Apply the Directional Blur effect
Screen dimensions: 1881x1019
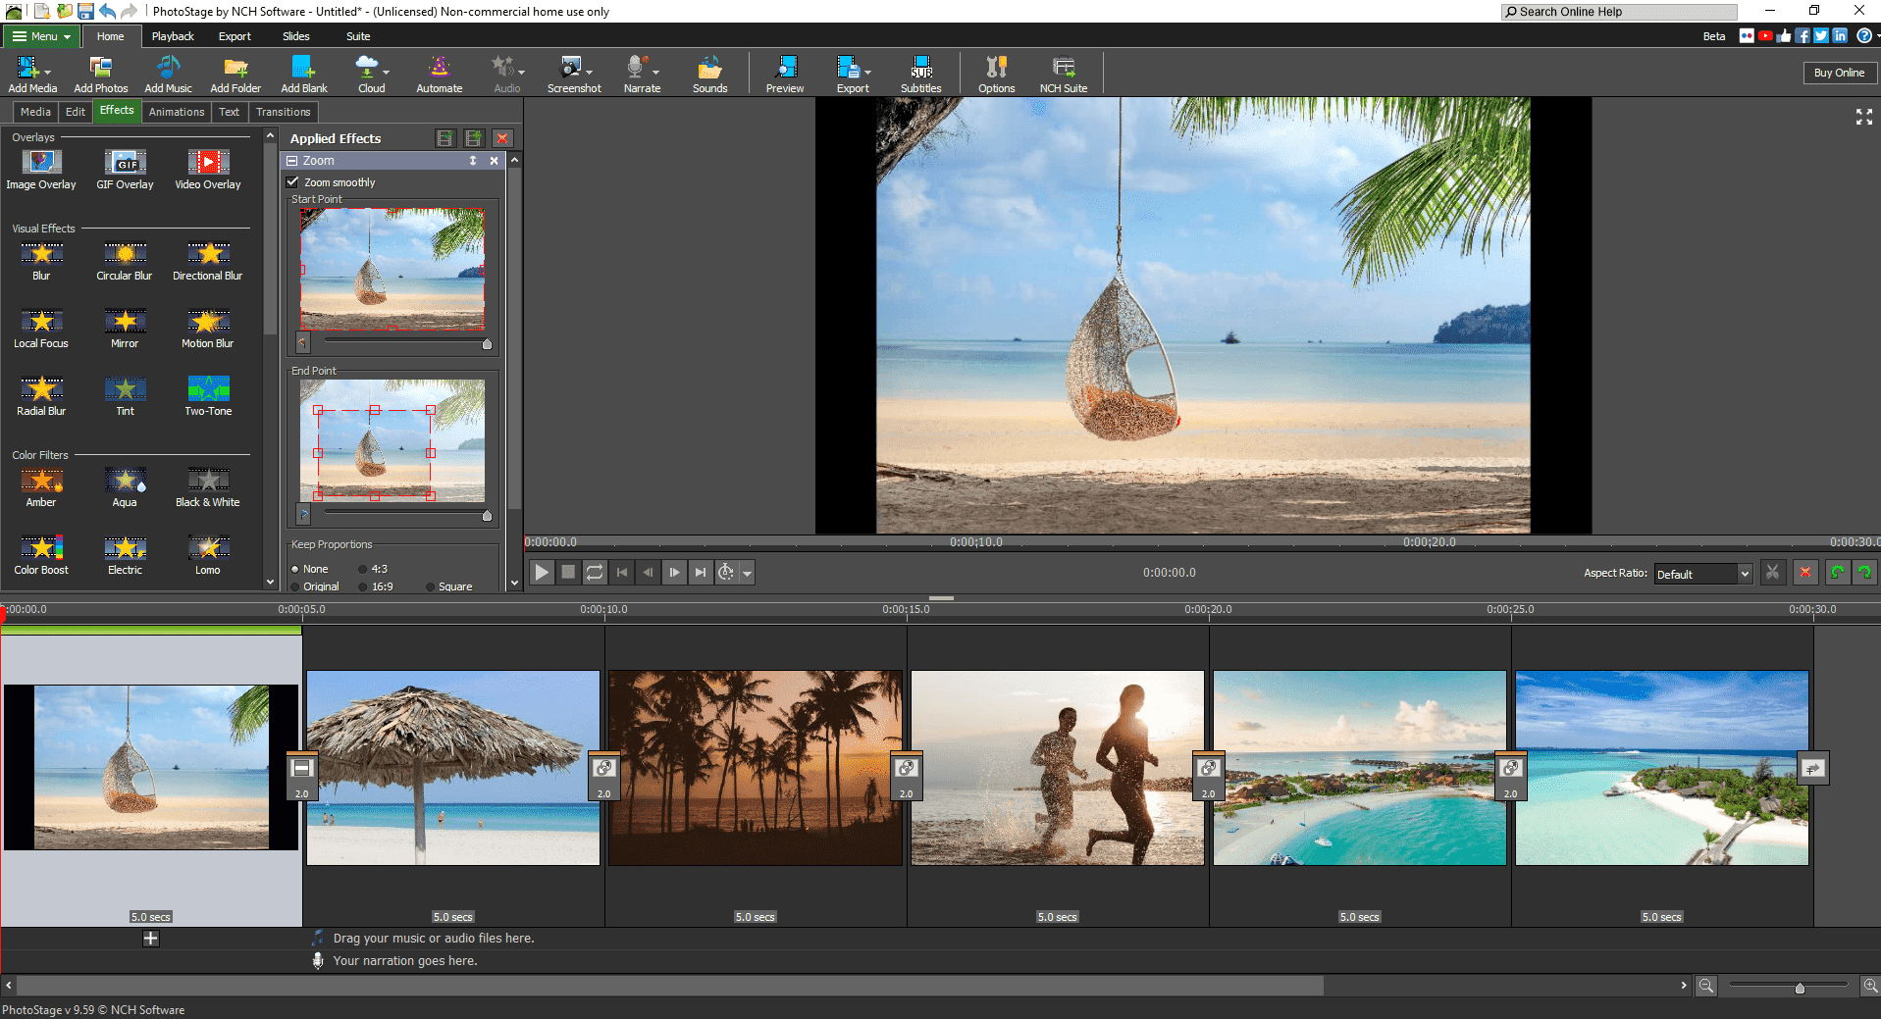(x=208, y=262)
